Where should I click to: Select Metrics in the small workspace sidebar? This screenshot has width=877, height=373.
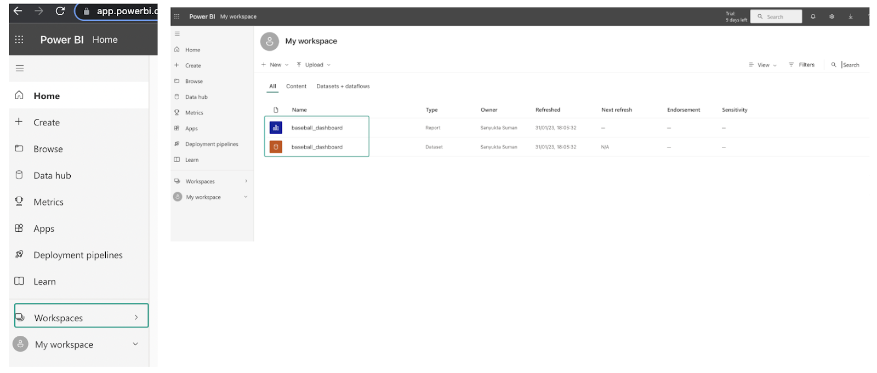tap(212, 113)
